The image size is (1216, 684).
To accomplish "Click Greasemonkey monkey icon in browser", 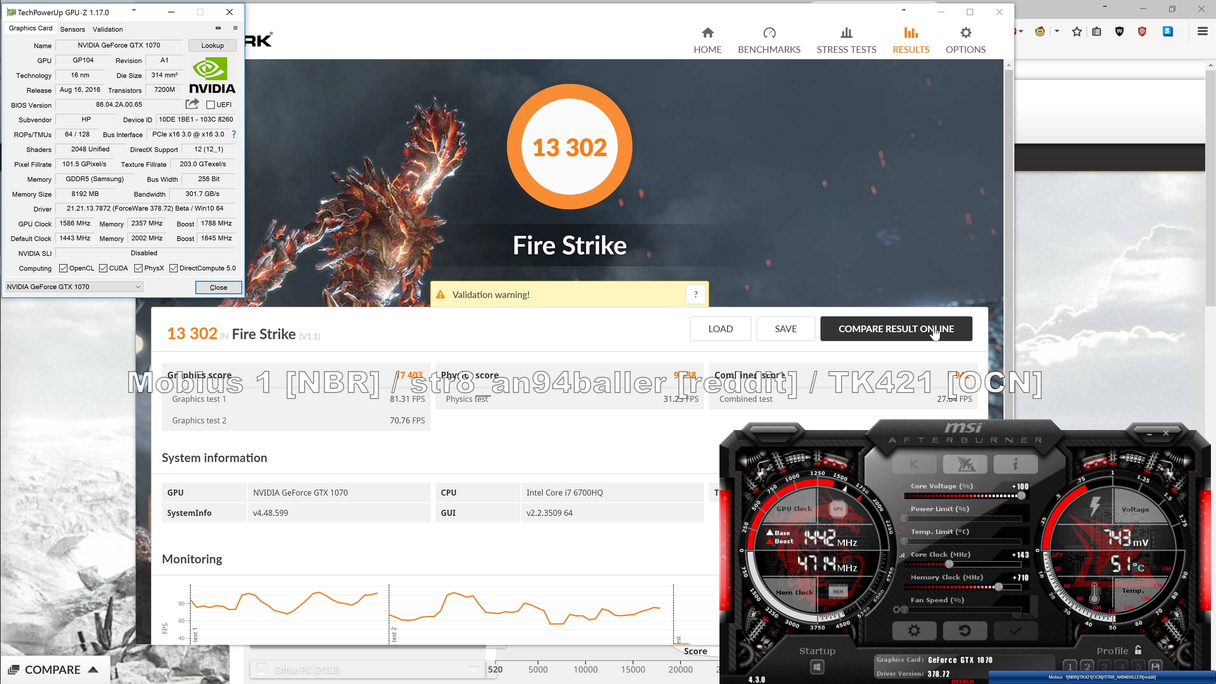I will 1039,32.
